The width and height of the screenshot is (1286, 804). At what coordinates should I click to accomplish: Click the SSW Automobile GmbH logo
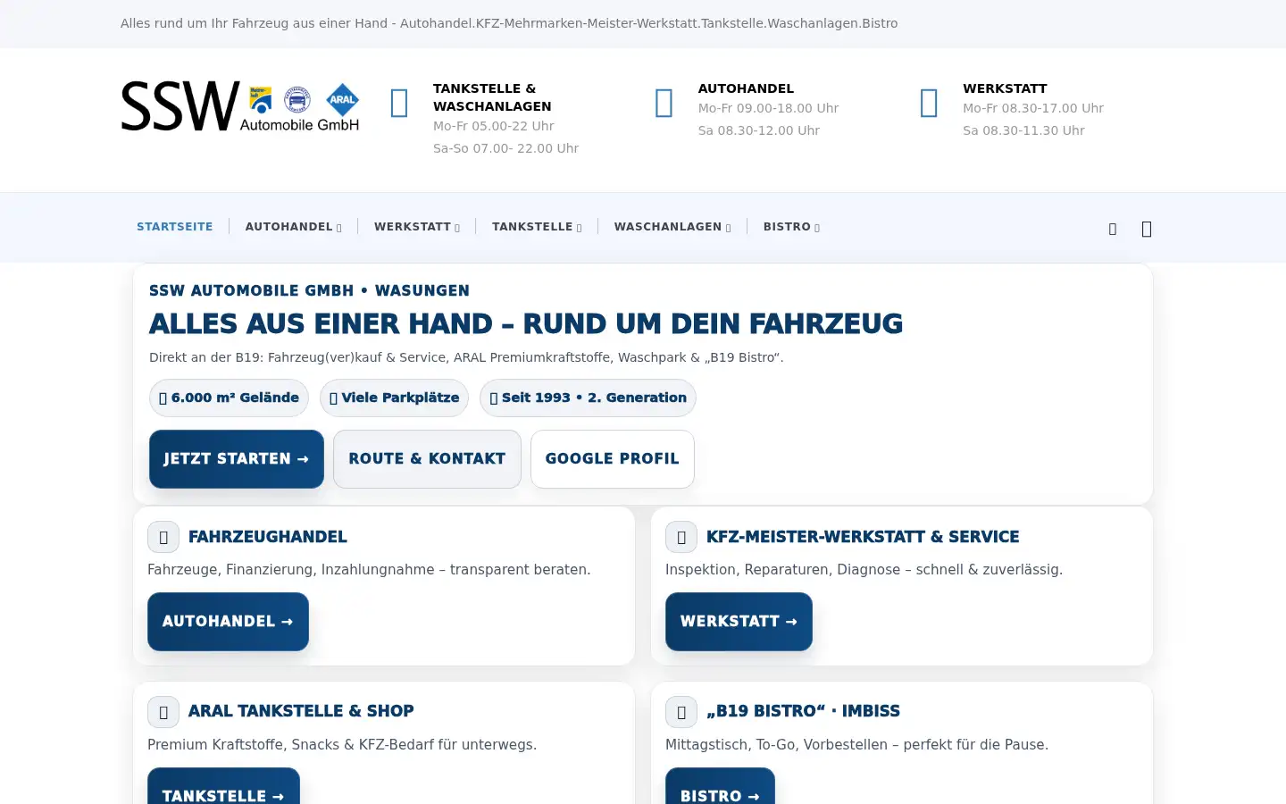pos(240,106)
